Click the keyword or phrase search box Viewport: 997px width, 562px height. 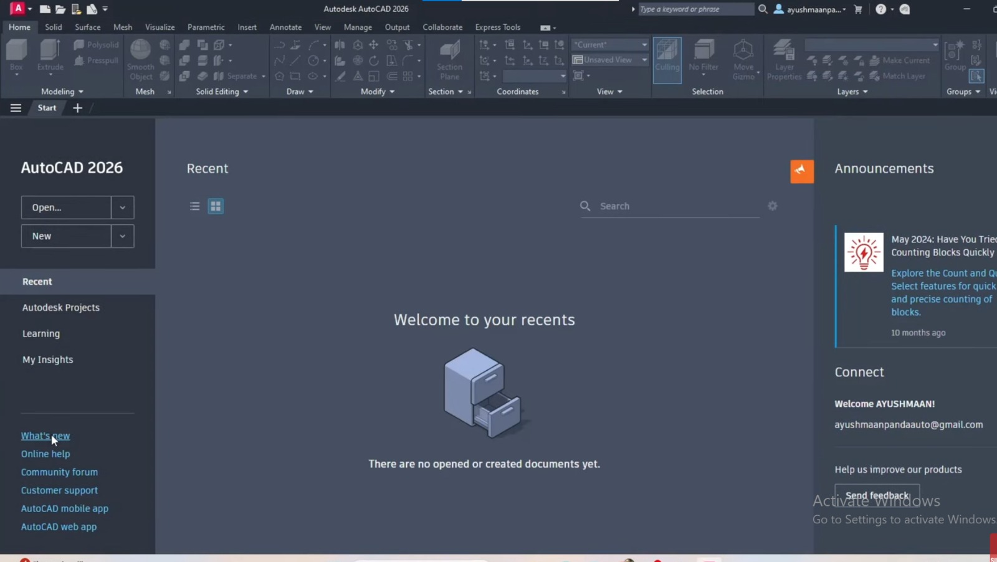[x=695, y=9]
